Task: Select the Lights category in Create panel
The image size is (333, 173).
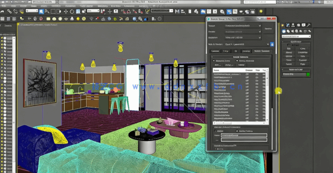Action: 293,31
